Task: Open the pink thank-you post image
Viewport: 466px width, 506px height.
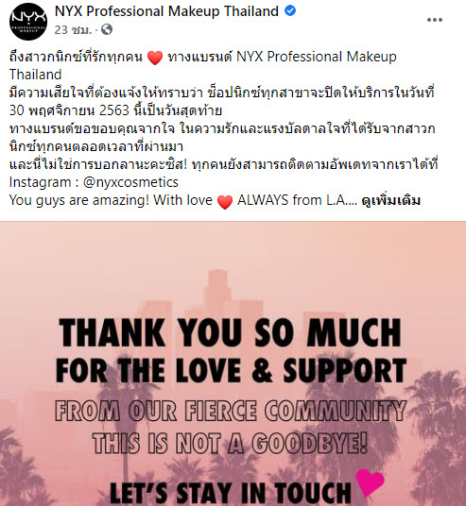Action: (x=233, y=363)
